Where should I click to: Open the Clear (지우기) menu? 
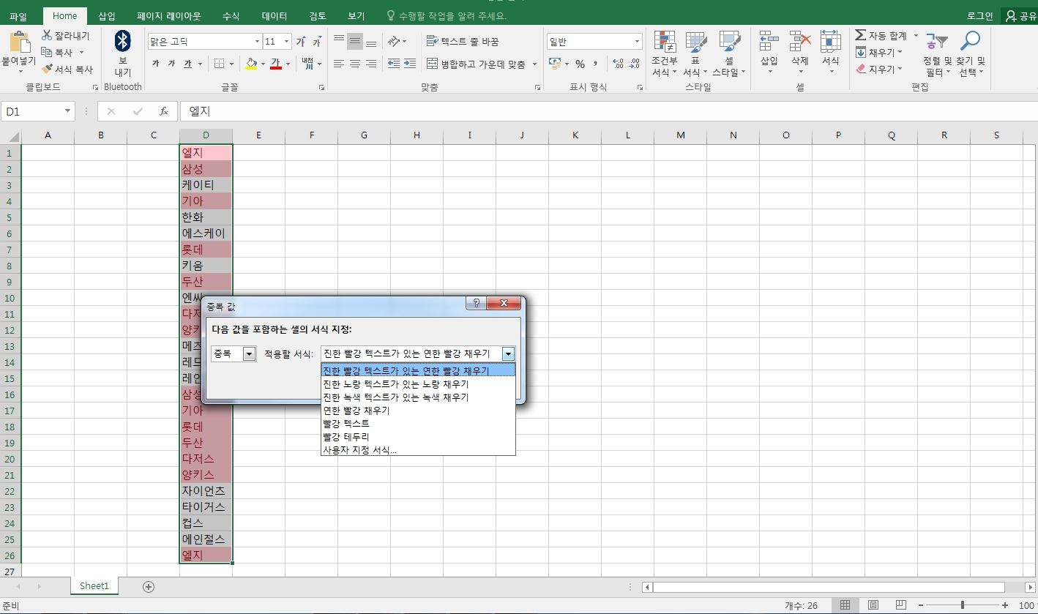pos(881,69)
